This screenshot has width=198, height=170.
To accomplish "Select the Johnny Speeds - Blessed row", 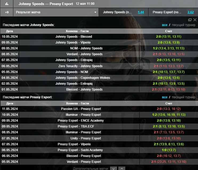I will [x=99, y=37].
